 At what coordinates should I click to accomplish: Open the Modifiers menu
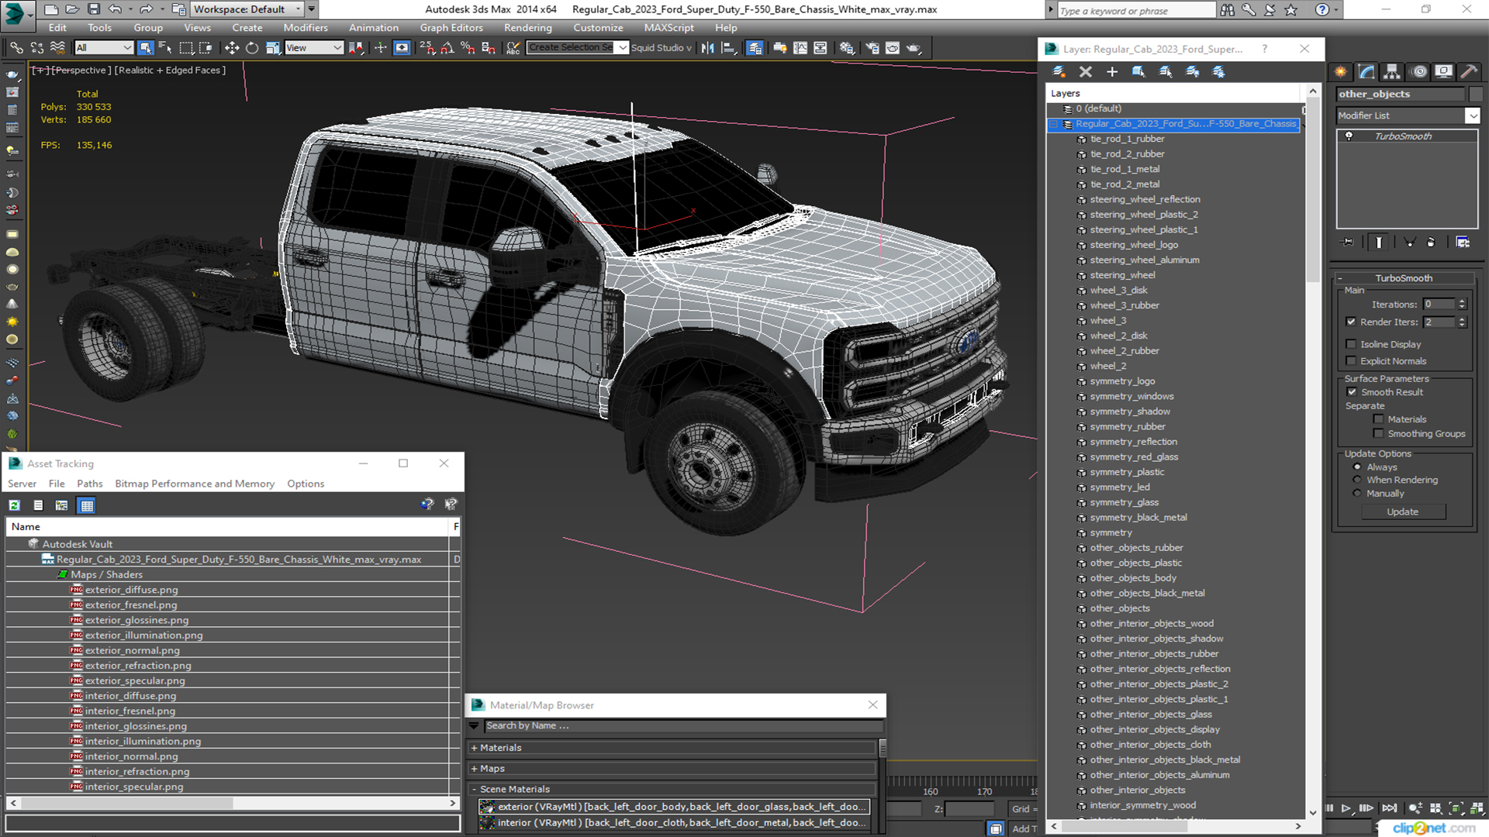click(x=306, y=28)
